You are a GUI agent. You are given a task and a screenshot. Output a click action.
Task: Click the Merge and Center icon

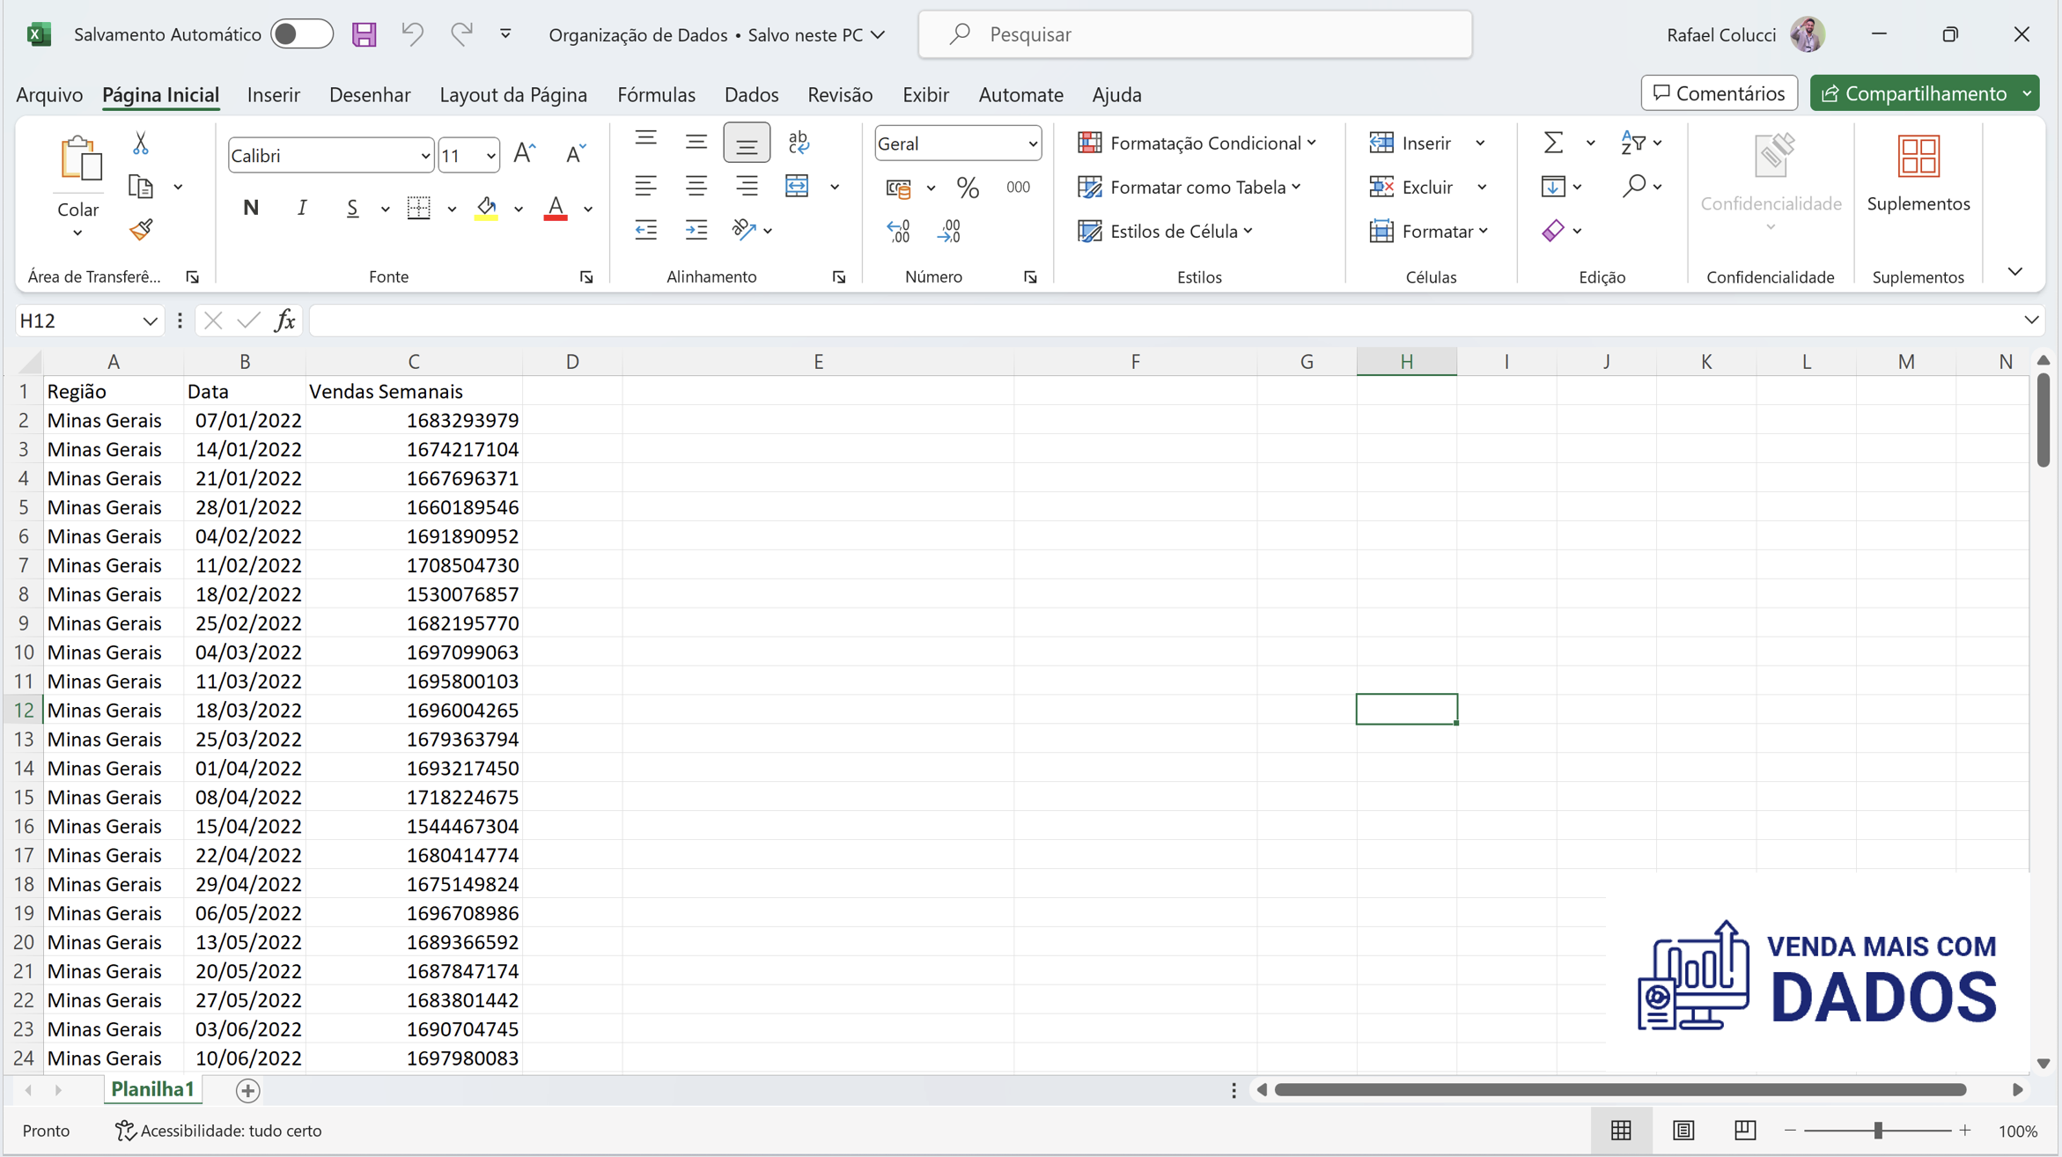(797, 186)
